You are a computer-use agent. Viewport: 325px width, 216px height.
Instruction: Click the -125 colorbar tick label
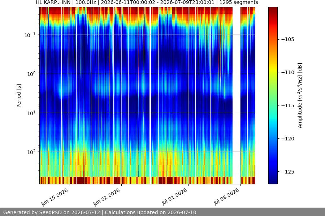[x=288, y=172]
